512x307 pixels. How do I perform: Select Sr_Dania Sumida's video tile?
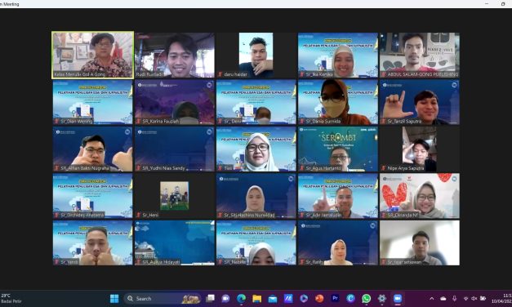[x=338, y=102]
